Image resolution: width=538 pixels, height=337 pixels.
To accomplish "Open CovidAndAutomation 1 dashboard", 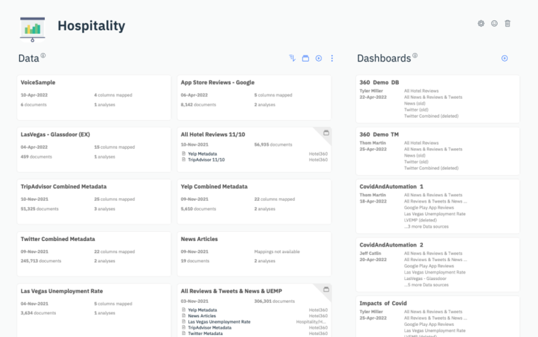I will tap(437, 206).
